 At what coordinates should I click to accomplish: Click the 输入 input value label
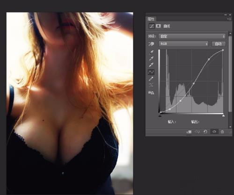[x=172, y=122]
